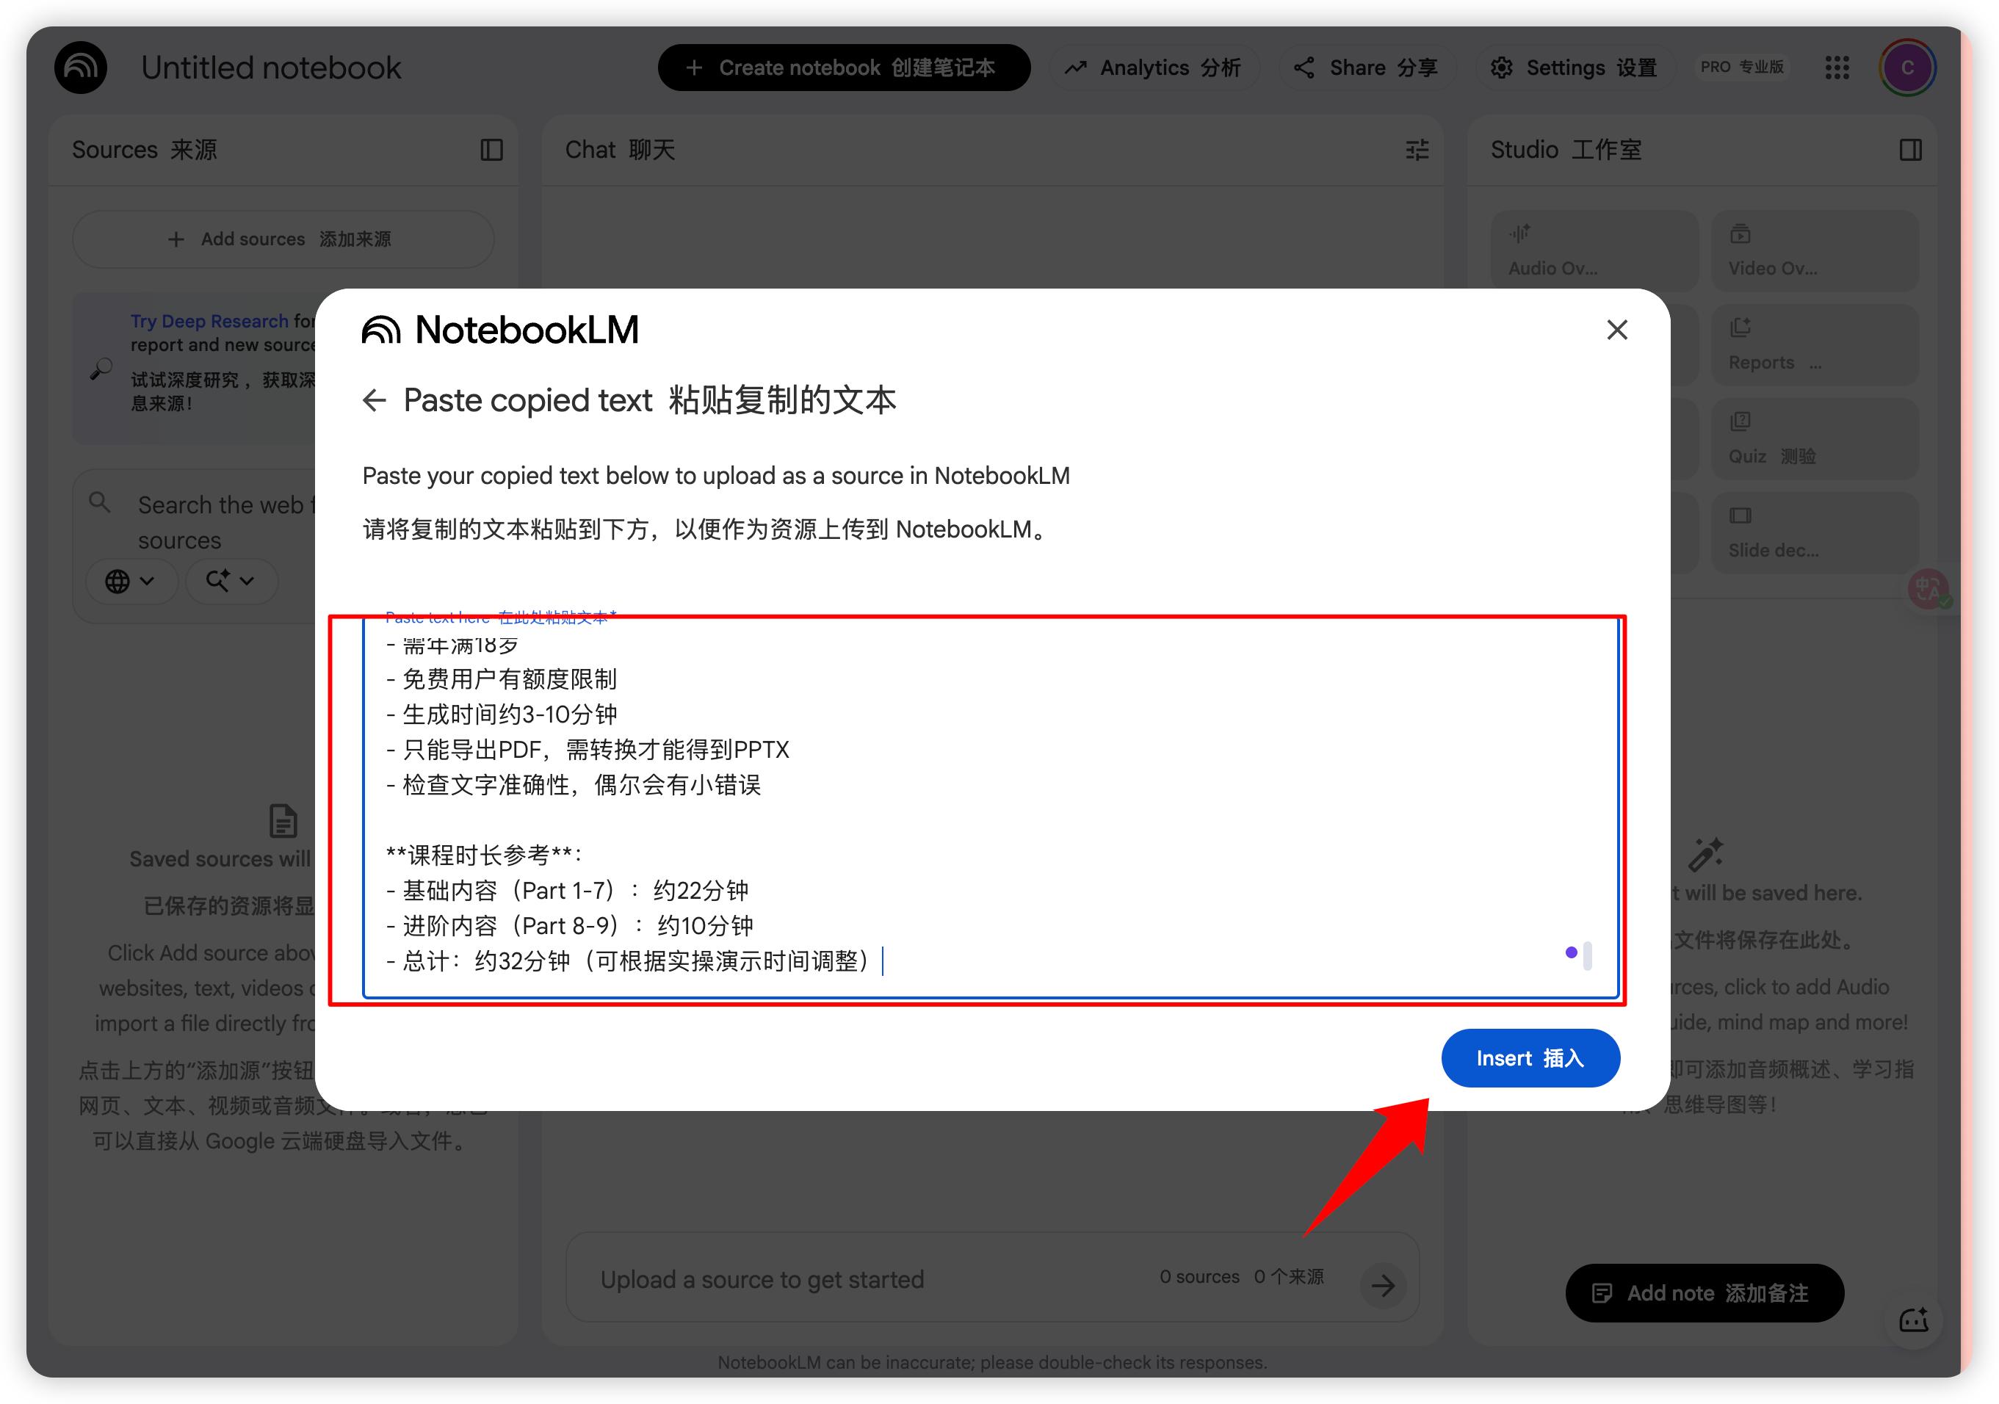1999x1404 pixels.
Task: Expand the web source globe dropdown
Action: pyautogui.click(x=131, y=581)
